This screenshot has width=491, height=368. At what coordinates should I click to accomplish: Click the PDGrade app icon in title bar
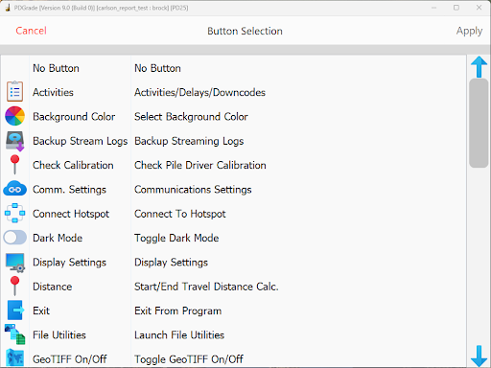(x=8, y=8)
